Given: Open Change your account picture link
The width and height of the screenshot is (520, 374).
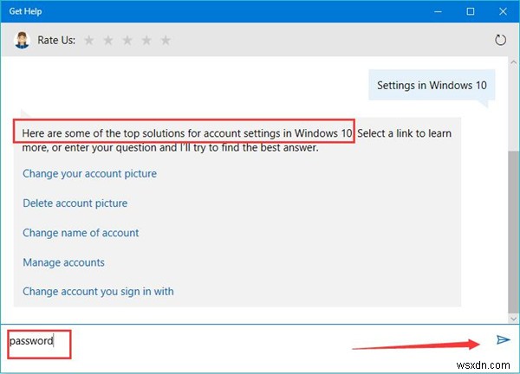Looking at the screenshot, I should [89, 174].
